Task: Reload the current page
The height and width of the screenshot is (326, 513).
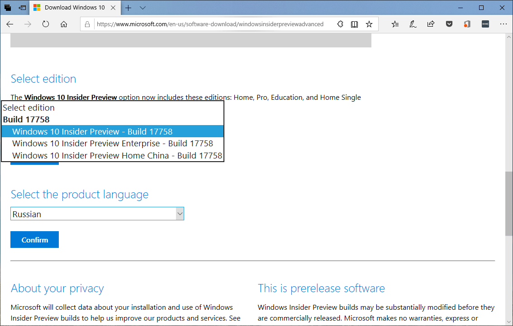Action: [45, 24]
